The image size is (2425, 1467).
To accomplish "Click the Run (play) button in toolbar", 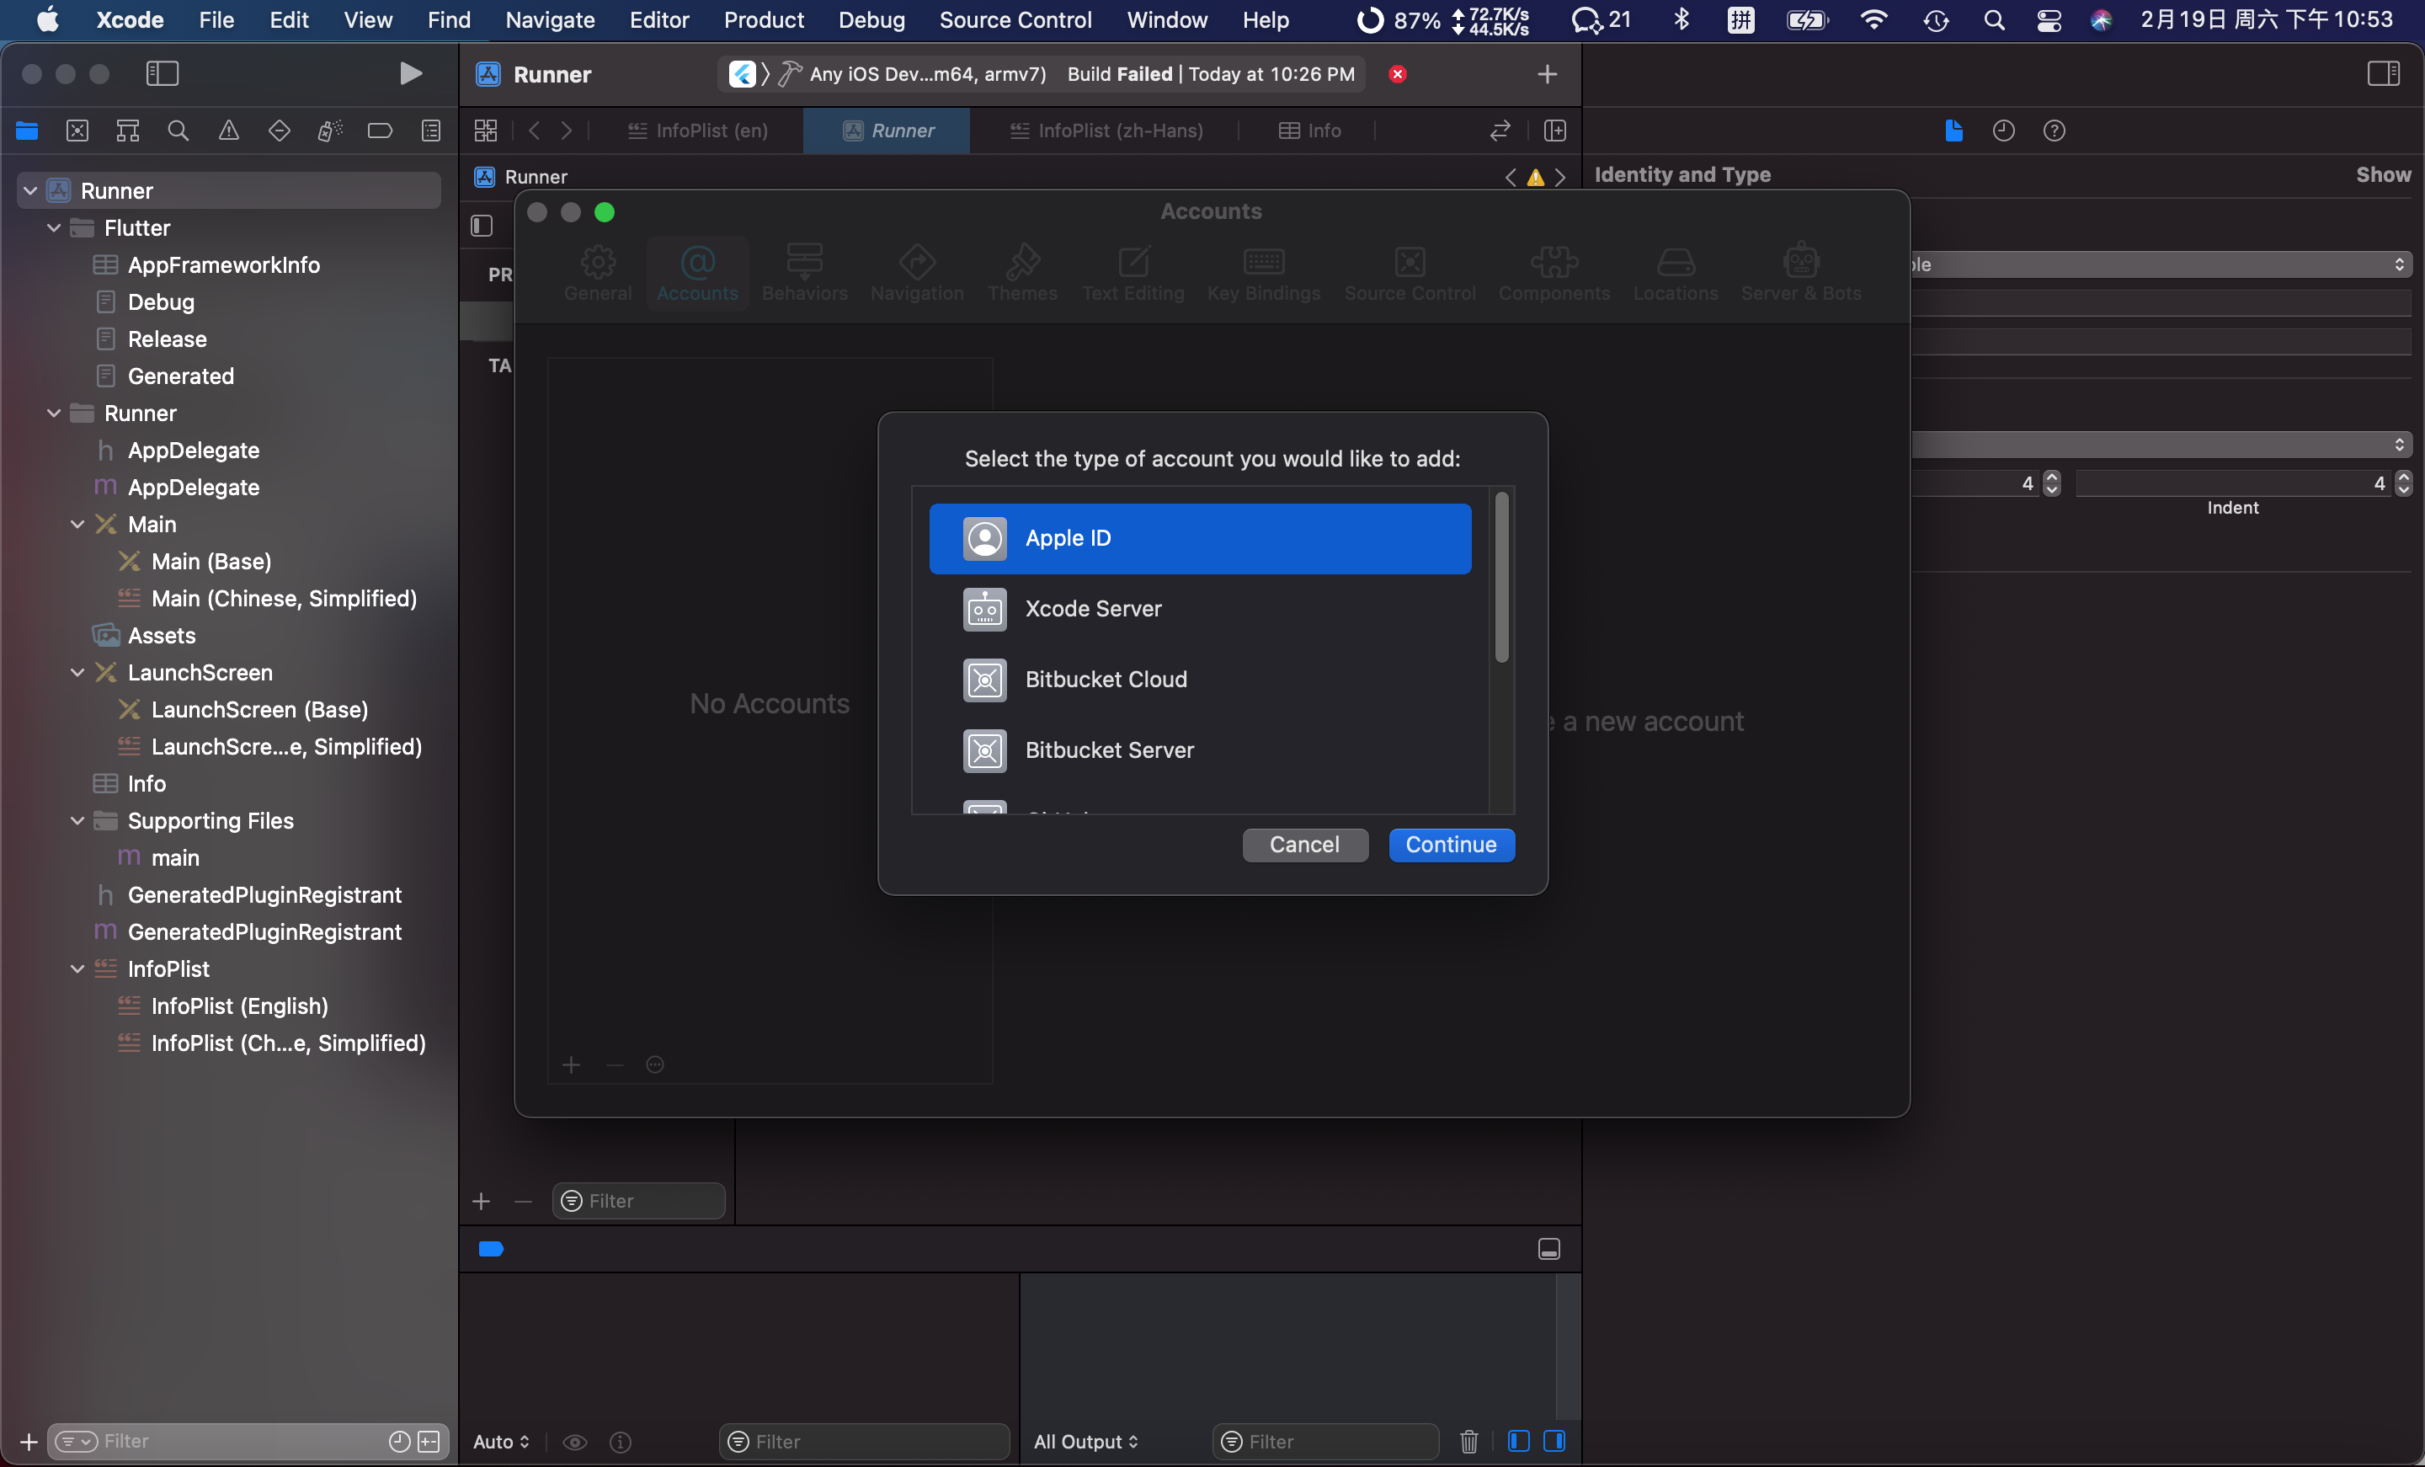I will click(410, 74).
